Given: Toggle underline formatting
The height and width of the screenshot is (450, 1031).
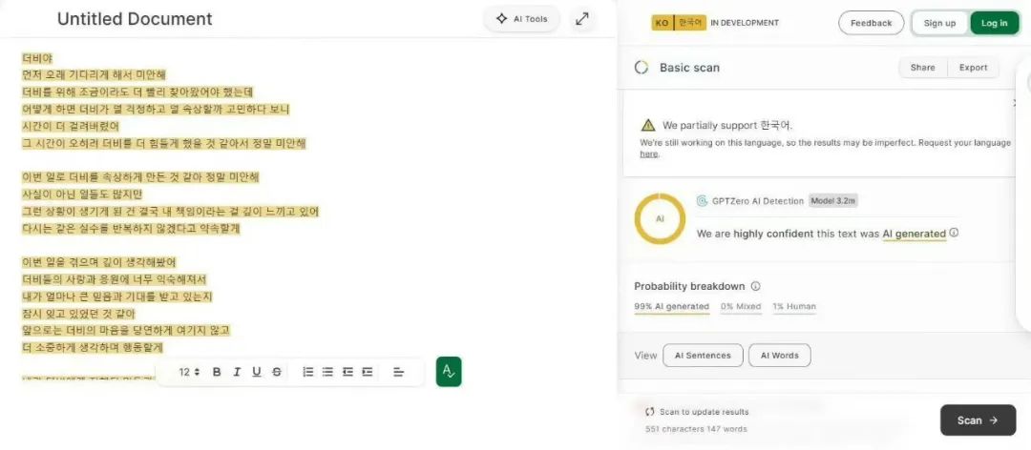Looking at the screenshot, I should pos(257,372).
